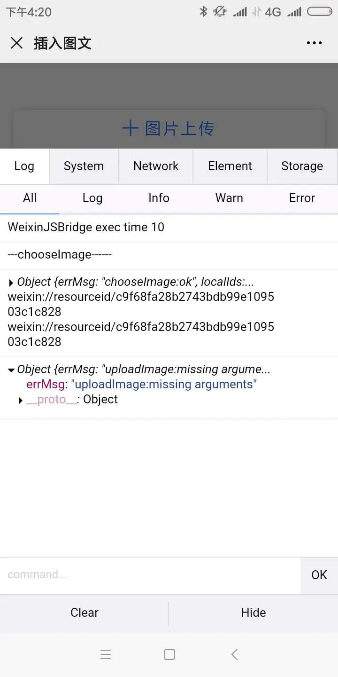
Task: Focus the command input field
Action: pos(150,575)
